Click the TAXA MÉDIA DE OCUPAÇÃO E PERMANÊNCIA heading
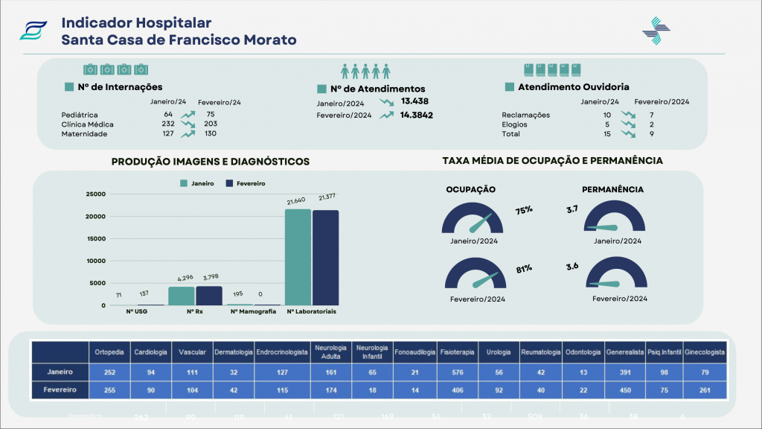 pos(553,161)
